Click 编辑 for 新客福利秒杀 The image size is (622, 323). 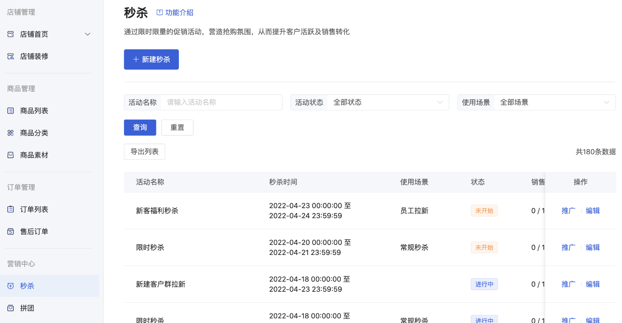tap(593, 211)
